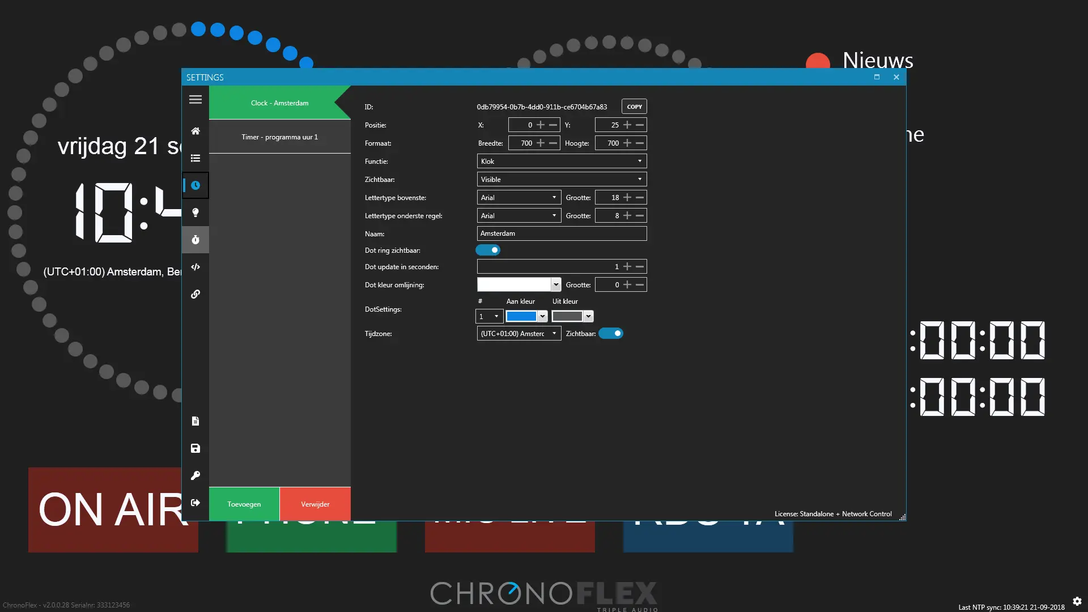
Task: Open the Tijdzone dropdown showing Amsterdam
Action: click(x=519, y=333)
